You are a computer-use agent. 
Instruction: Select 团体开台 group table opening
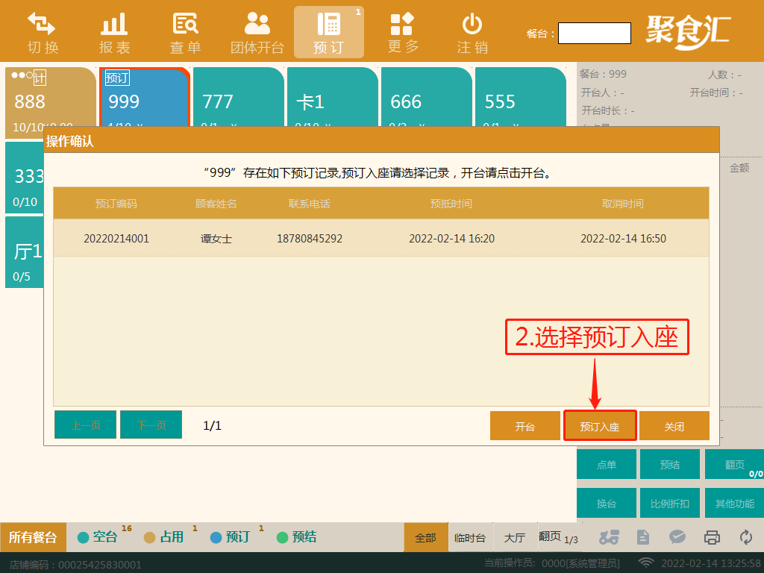[257, 32]
